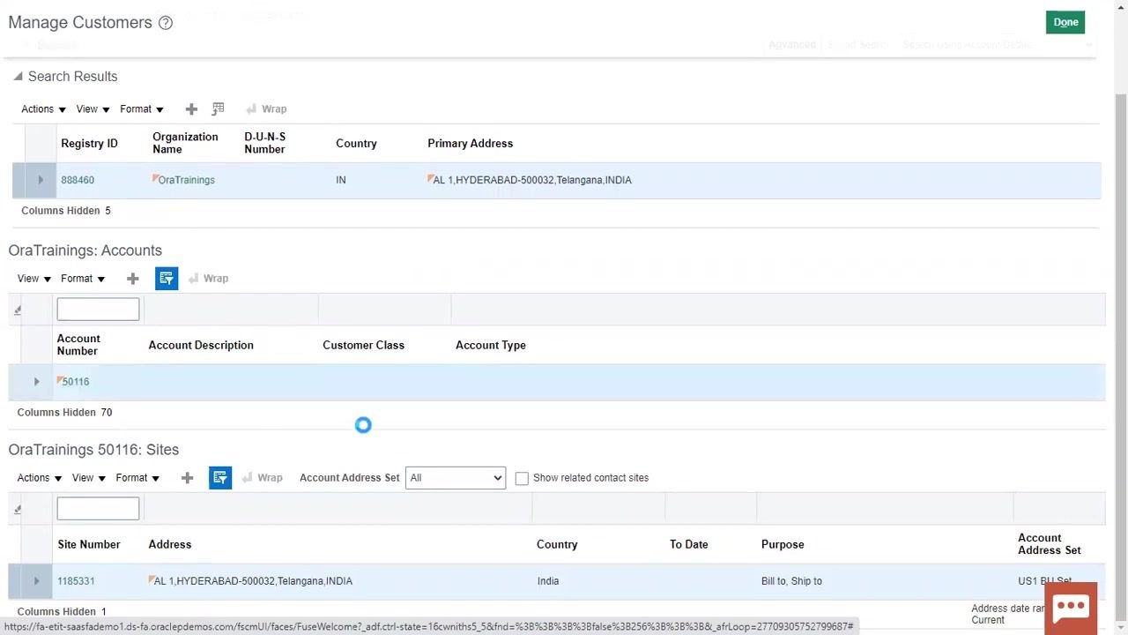Click the Done button
This screenshot has height=635, width=1128.
coord(1065,22)
